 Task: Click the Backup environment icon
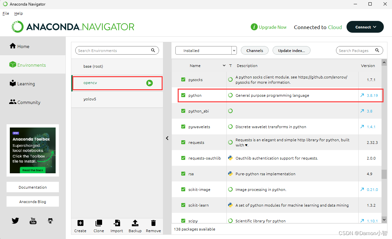coord(135,223)
